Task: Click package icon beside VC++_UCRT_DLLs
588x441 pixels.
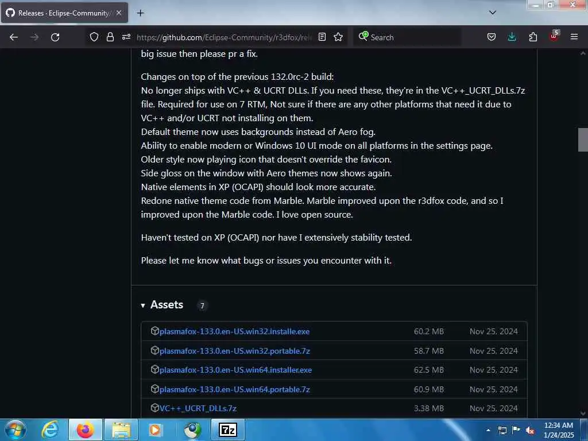Action: point(154,408)
